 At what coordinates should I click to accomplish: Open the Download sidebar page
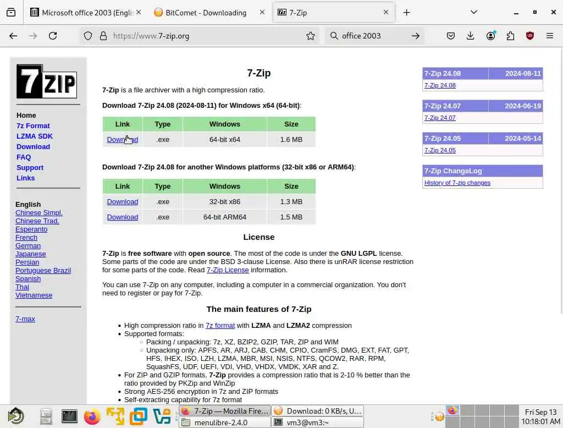coord(33,147)
